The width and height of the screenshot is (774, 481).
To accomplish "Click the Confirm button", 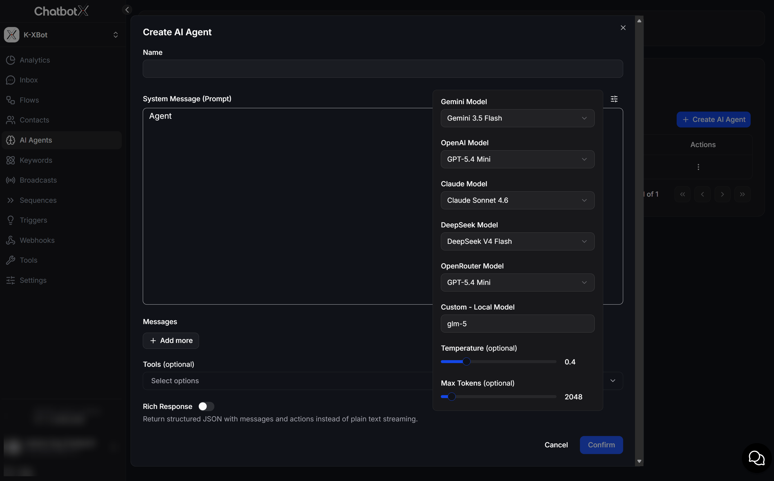I will click(x=601, y=445).
